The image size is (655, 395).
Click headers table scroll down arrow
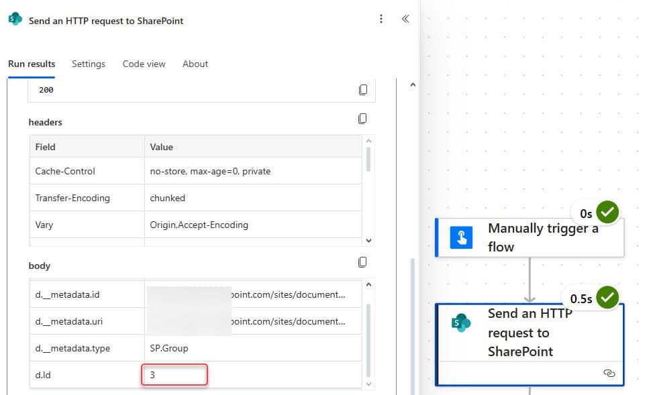[368, 241]
